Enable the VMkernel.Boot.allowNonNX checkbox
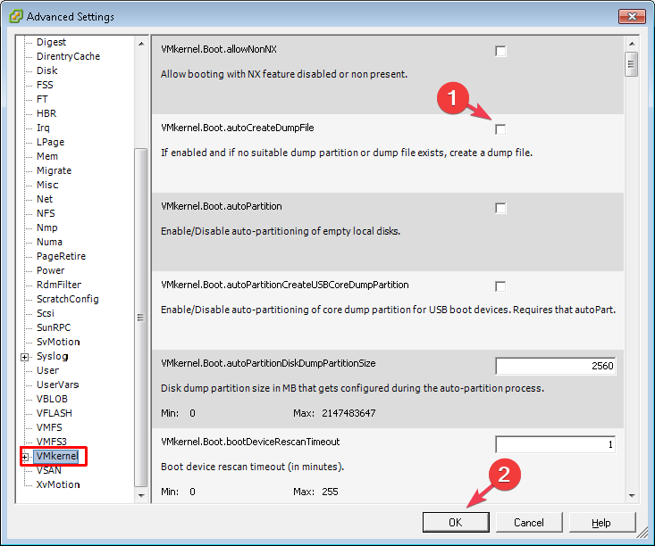 (x=500, y=51)
